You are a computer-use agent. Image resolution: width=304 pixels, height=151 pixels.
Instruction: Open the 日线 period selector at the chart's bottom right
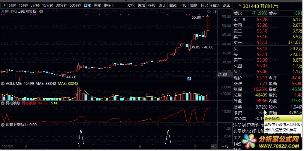[225, 146]
